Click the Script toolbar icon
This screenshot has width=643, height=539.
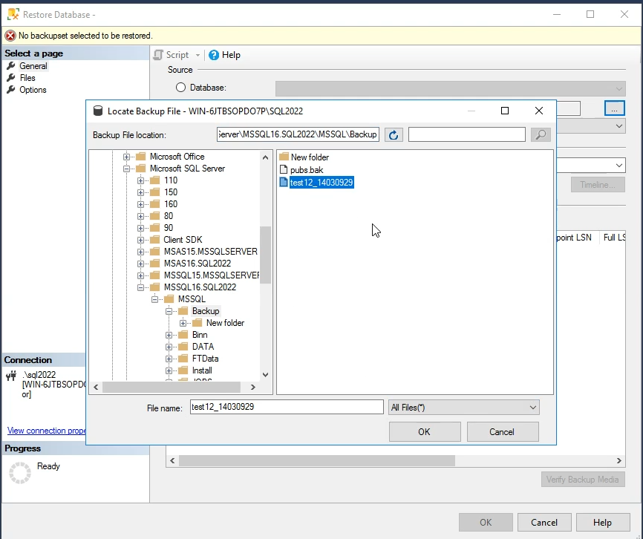[158, 55]
